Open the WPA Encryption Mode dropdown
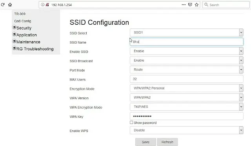 coord(187,107)
